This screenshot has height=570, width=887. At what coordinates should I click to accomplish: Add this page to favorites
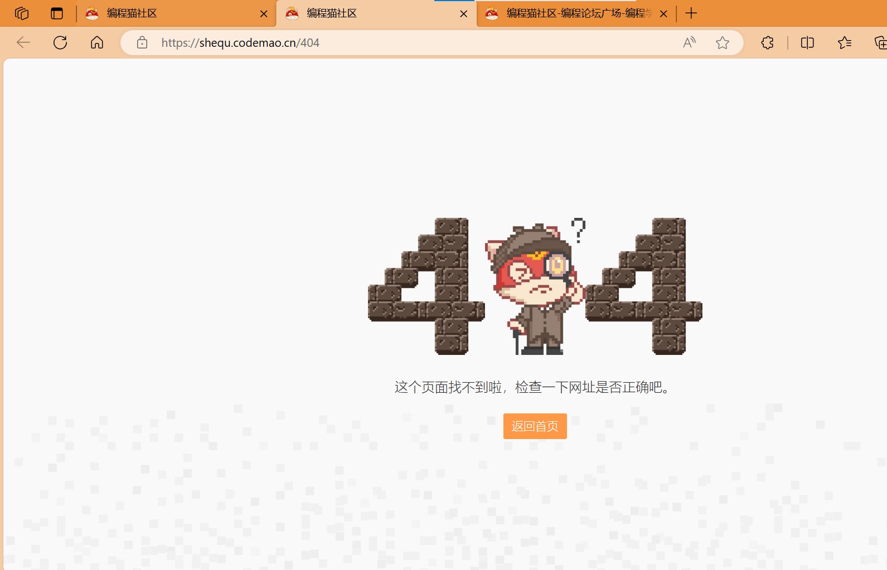coord(723,43)
